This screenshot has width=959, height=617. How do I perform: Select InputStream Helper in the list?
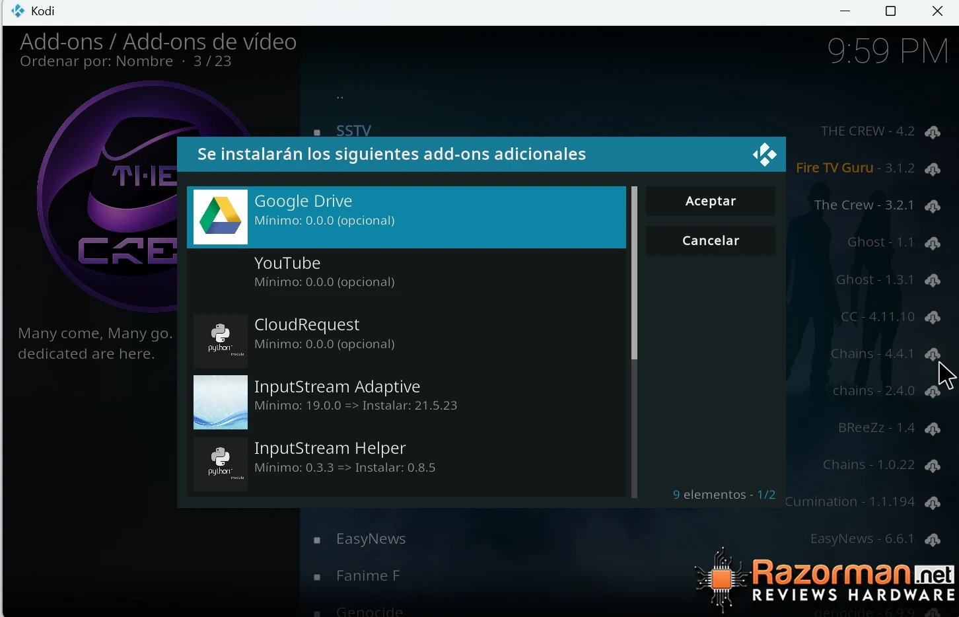coord(406,464)
